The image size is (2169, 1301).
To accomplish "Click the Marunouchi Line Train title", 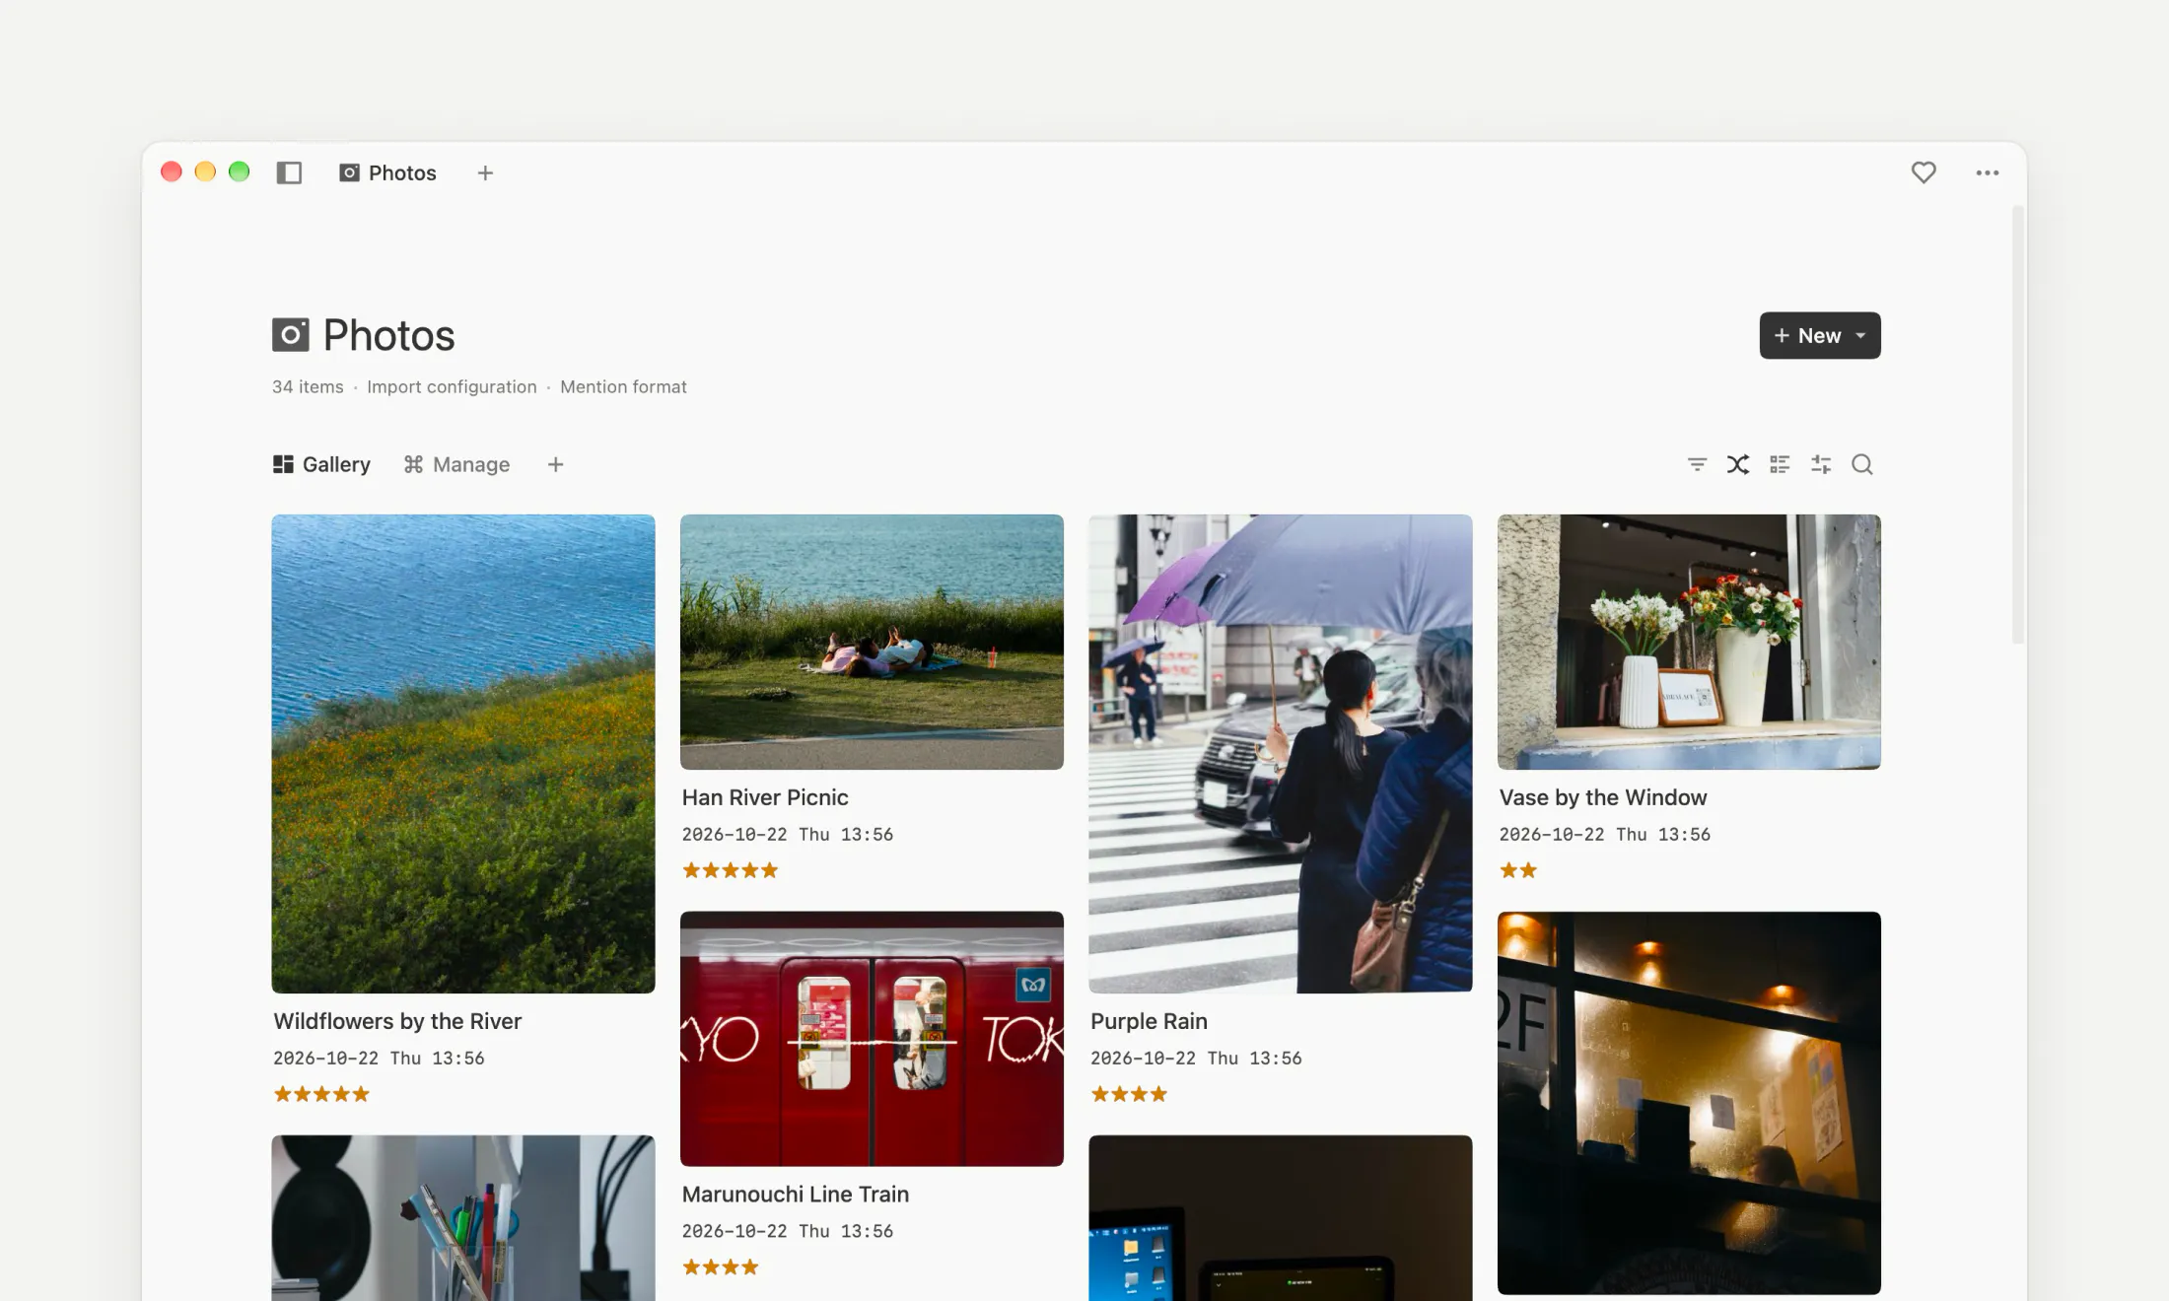I will pyautogui.click(x=796, y=1195).
